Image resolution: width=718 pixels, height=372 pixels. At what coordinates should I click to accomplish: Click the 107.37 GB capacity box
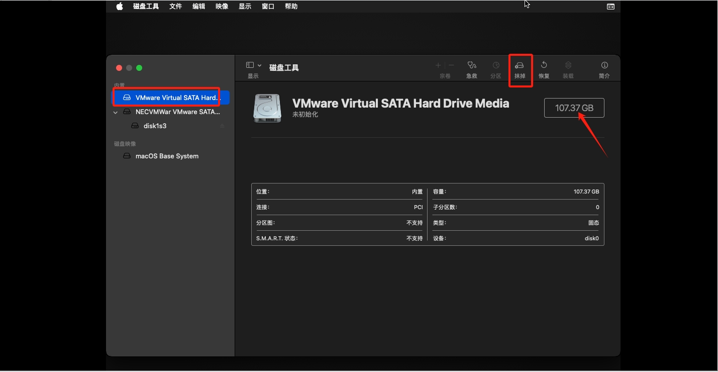574,108
